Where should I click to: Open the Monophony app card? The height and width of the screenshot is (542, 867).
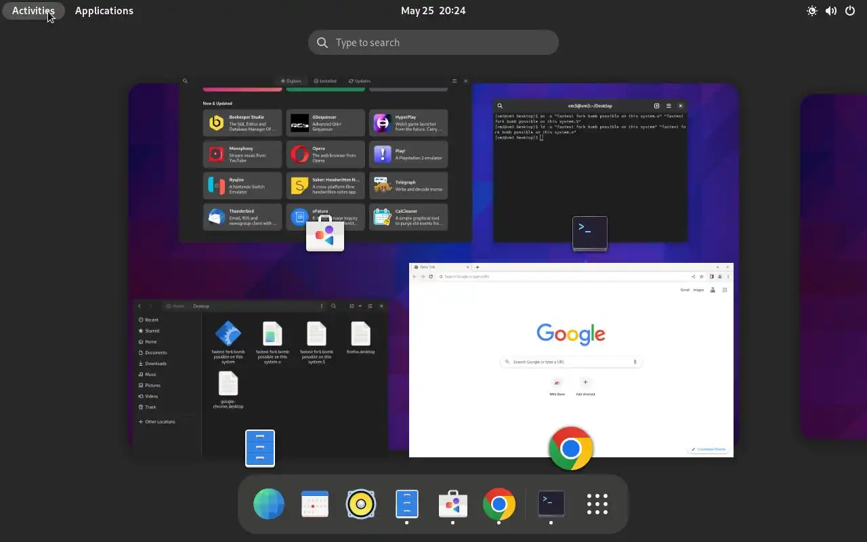(x=242, y=154)
